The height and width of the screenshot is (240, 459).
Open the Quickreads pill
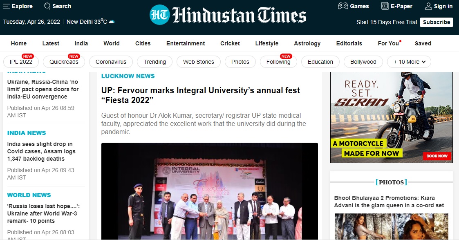pos(64,62)
